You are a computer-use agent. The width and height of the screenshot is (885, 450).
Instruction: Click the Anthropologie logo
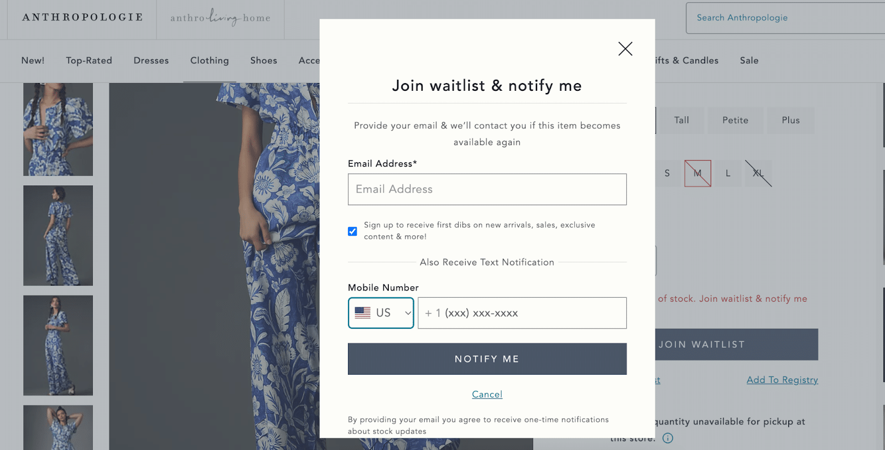click(x=81, y=17)
